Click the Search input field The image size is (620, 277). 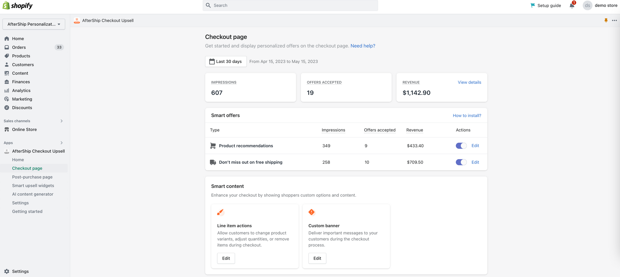pos(290,6)
